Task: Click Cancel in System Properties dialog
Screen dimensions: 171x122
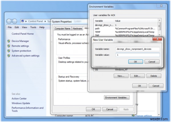Action: click(x=110, y=109)
